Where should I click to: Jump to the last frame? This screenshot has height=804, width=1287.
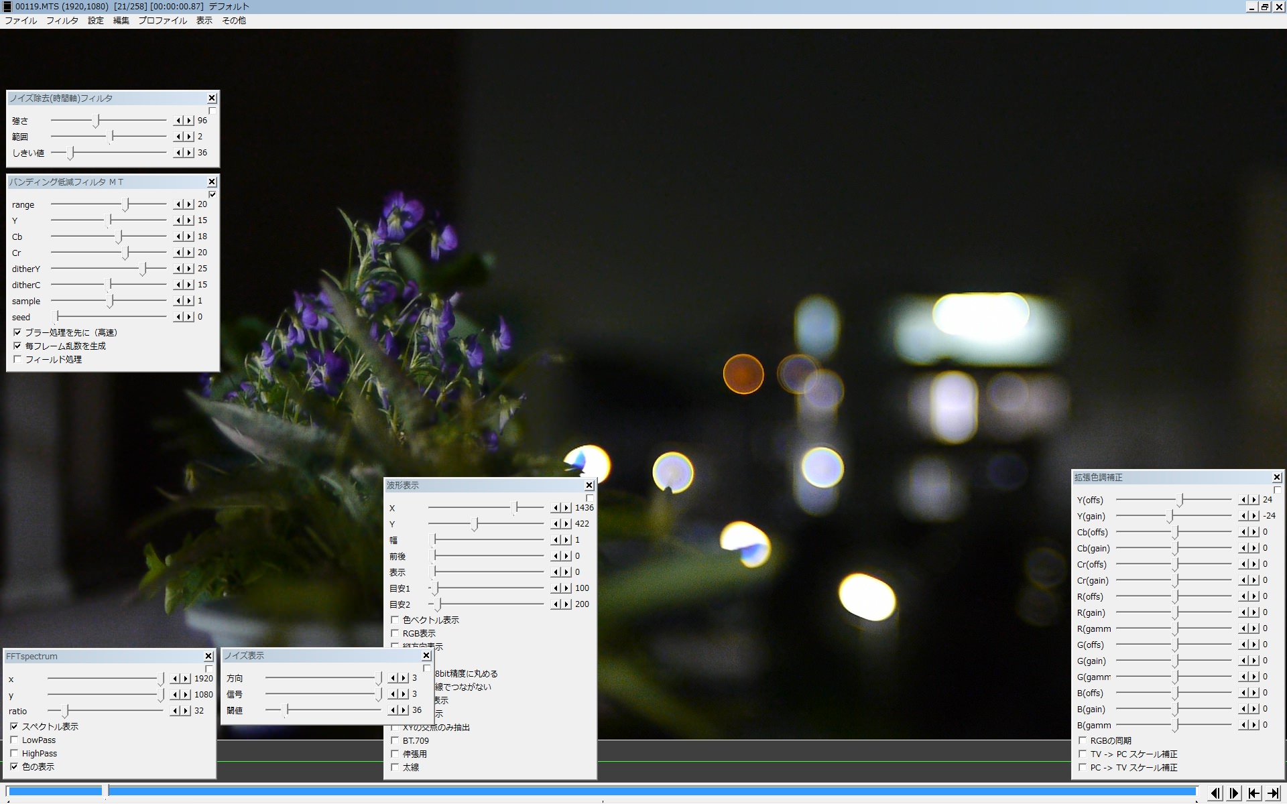(x=1273, y=793)
